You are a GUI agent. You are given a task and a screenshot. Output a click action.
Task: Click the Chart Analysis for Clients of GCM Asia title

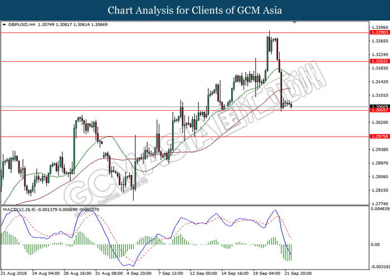point(195,11)
